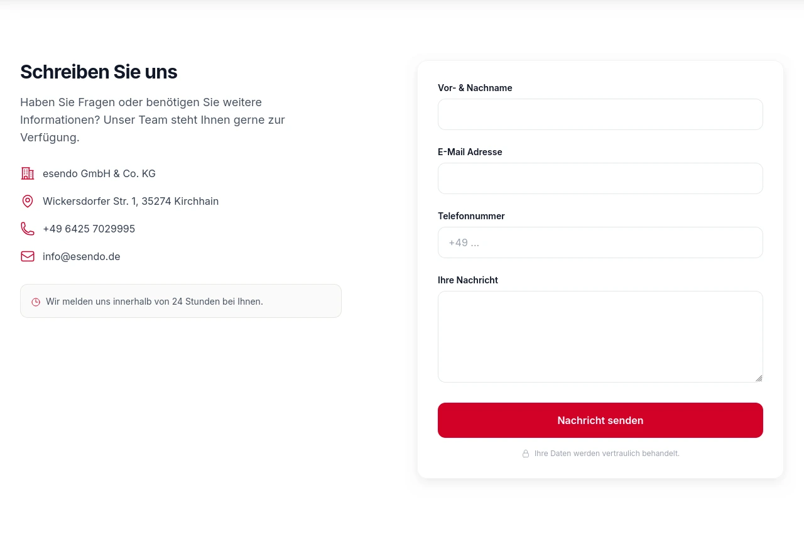Click the lock icon below the form
Screen dimensions: 804x539
526,454
